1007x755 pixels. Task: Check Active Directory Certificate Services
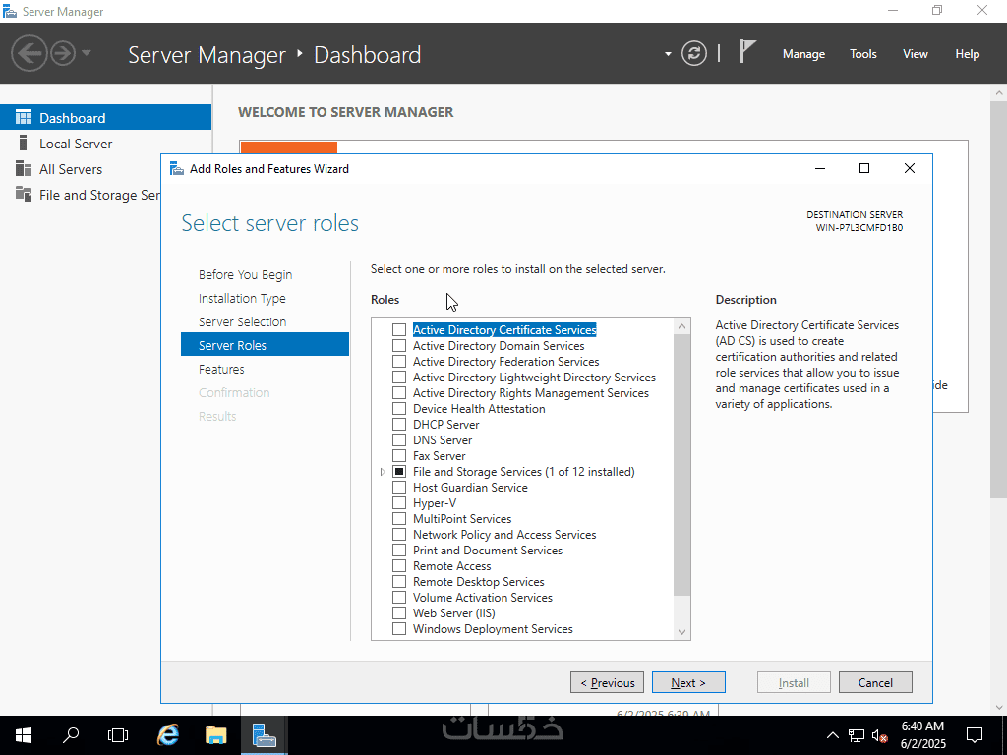399,330
